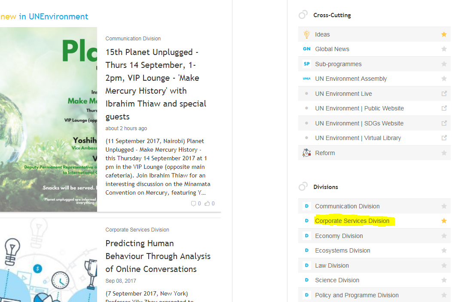
Task: Click the D icon beside Science Division
Action: click(307, 280)
